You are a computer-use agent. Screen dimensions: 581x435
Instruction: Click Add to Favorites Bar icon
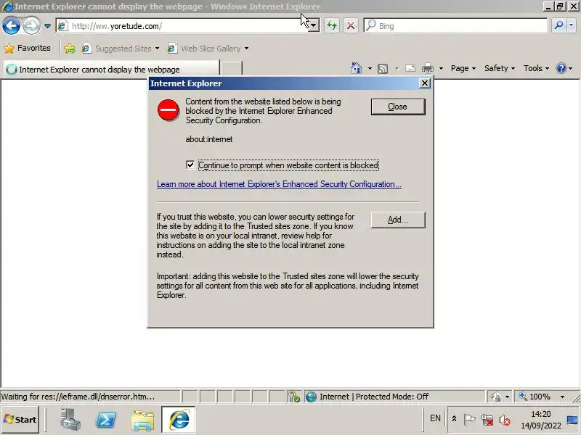click(x=70, y=49)
